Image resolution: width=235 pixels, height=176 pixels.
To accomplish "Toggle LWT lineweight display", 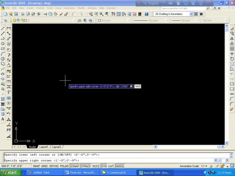I will 111,166.
